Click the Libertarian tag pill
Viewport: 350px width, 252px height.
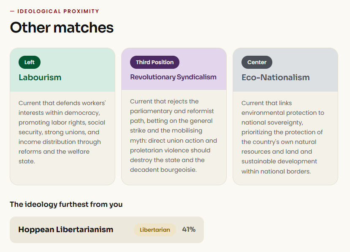(155, 230)
